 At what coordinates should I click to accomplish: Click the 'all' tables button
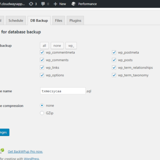[x=44, y=46]
